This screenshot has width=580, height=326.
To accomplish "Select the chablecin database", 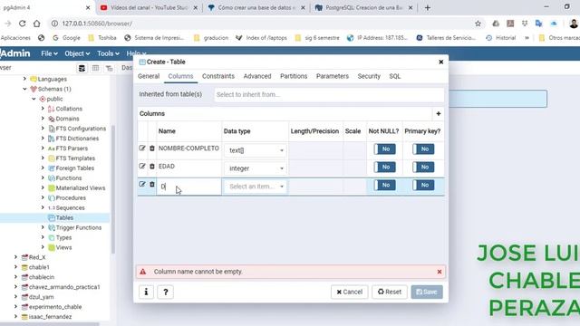I will 42,277.
